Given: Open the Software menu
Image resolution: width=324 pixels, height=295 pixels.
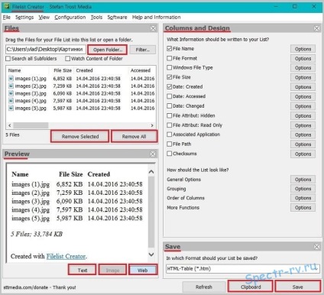Looking at the screenshot, I should point(117,18).
